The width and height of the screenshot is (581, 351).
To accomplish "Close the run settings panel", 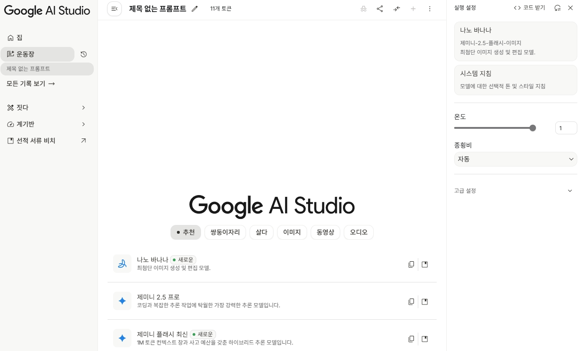I will [x=570, y=8].
